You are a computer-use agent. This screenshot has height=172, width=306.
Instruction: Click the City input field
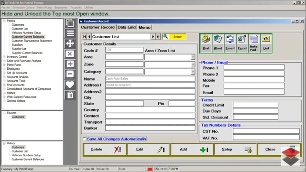click(x=150, y=97)
